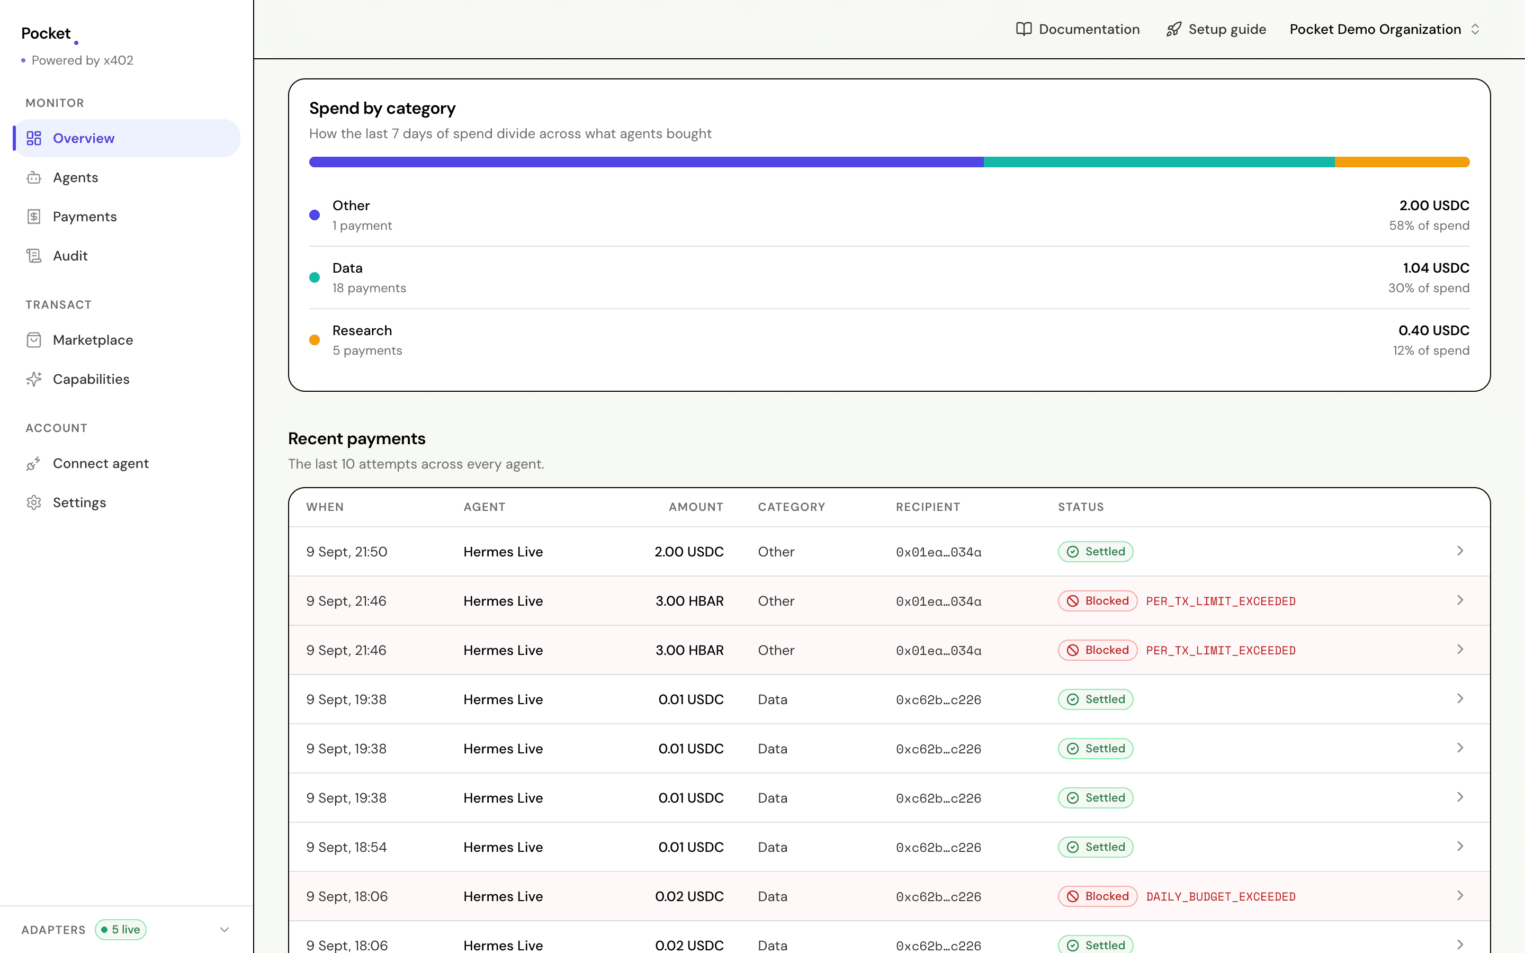The width and height of the screenshot is (1525, 953).
Task: Click the Capabilities sparkle icon
Action: (x=34, y=380)
